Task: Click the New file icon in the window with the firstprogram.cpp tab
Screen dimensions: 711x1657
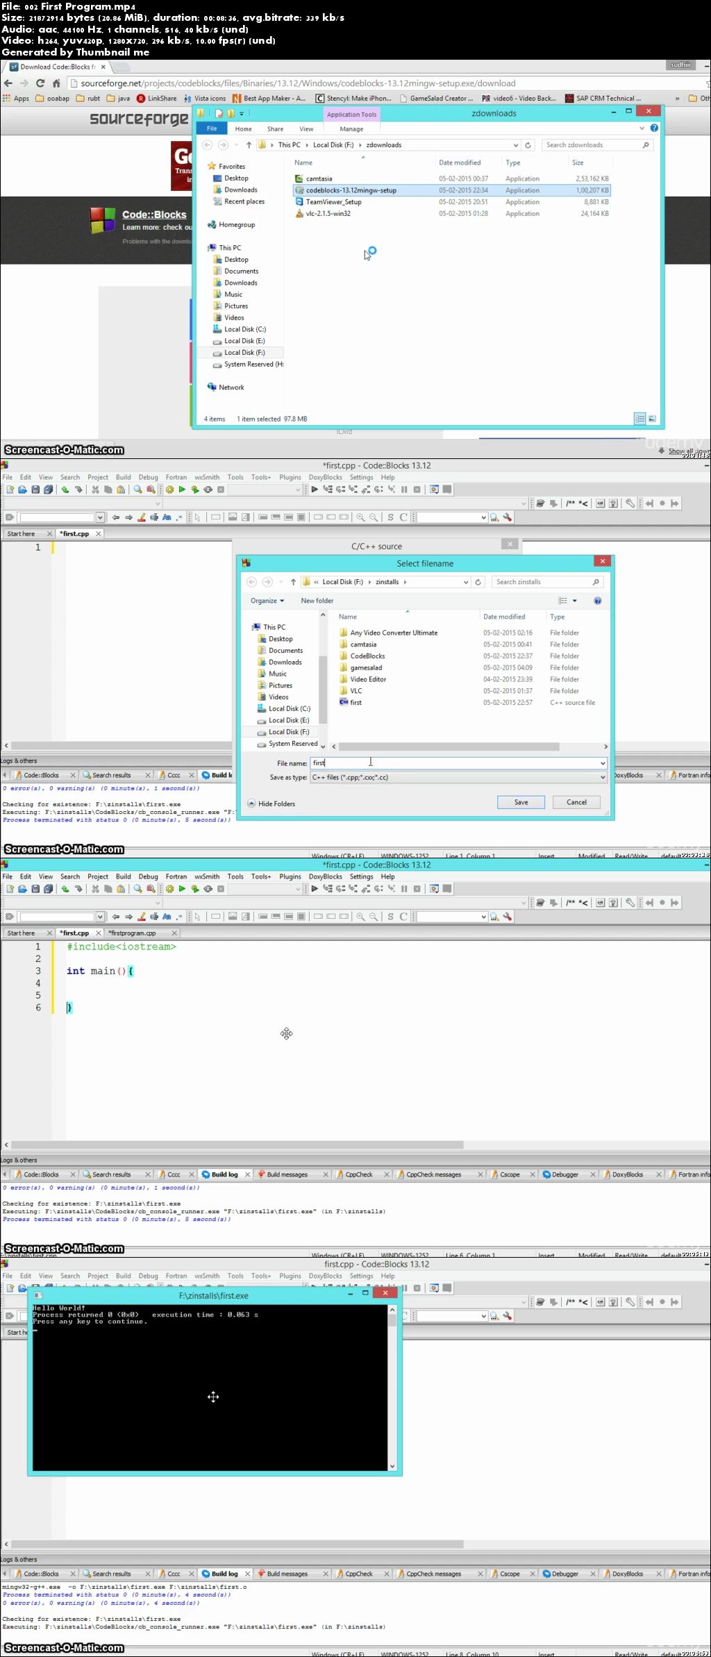Action: tap(10, 889)
